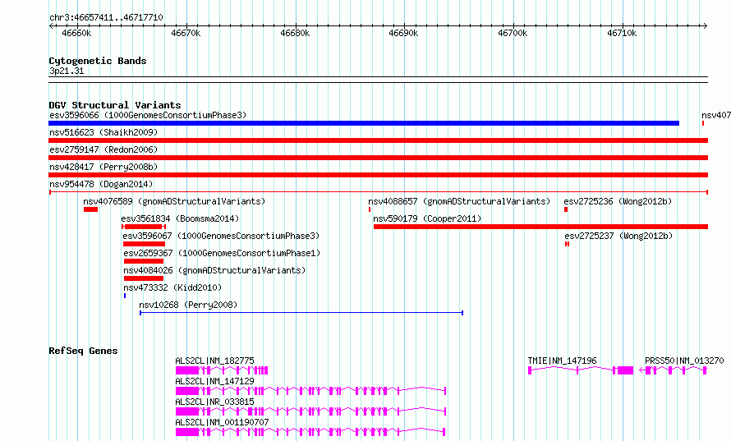Click the DGV Structural Variants track title

(115, 105)
